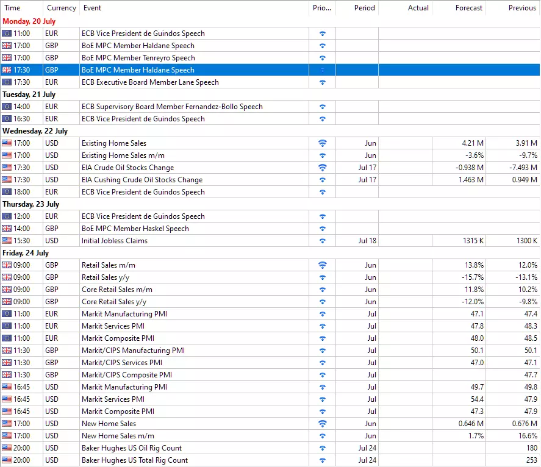Select the Monday, 20 July date header
This screenshot has width=541, height=467.
[x=29, y=21]
